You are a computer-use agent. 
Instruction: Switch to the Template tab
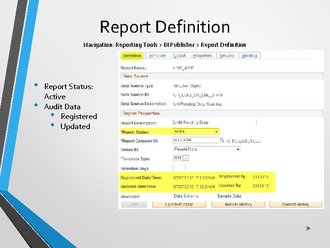pyautogui.click(x=157, y=56)
